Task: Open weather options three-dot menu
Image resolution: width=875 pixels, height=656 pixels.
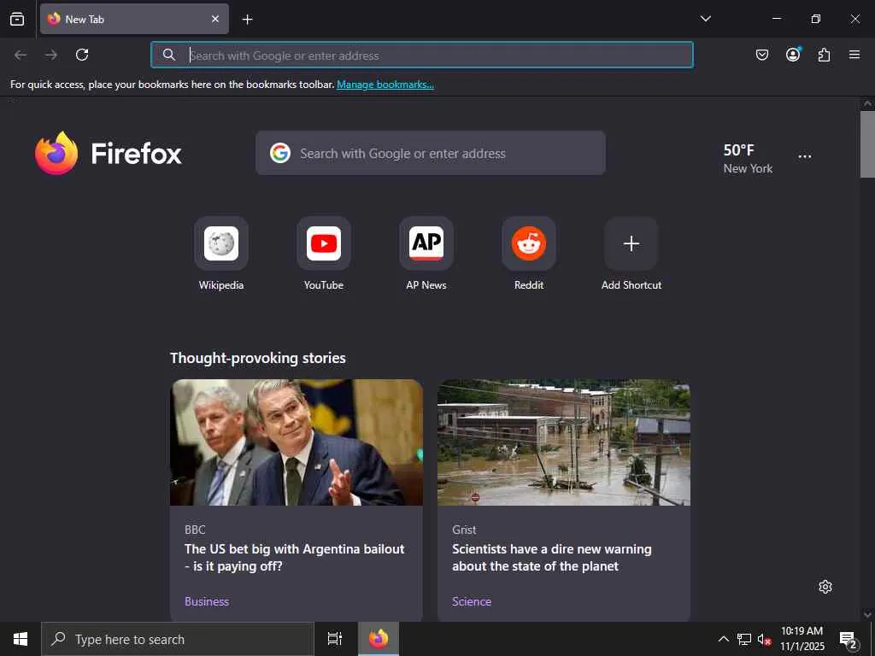Action: tap(805, 157)
